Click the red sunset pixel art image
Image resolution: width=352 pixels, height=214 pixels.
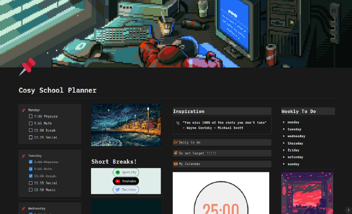307,193
